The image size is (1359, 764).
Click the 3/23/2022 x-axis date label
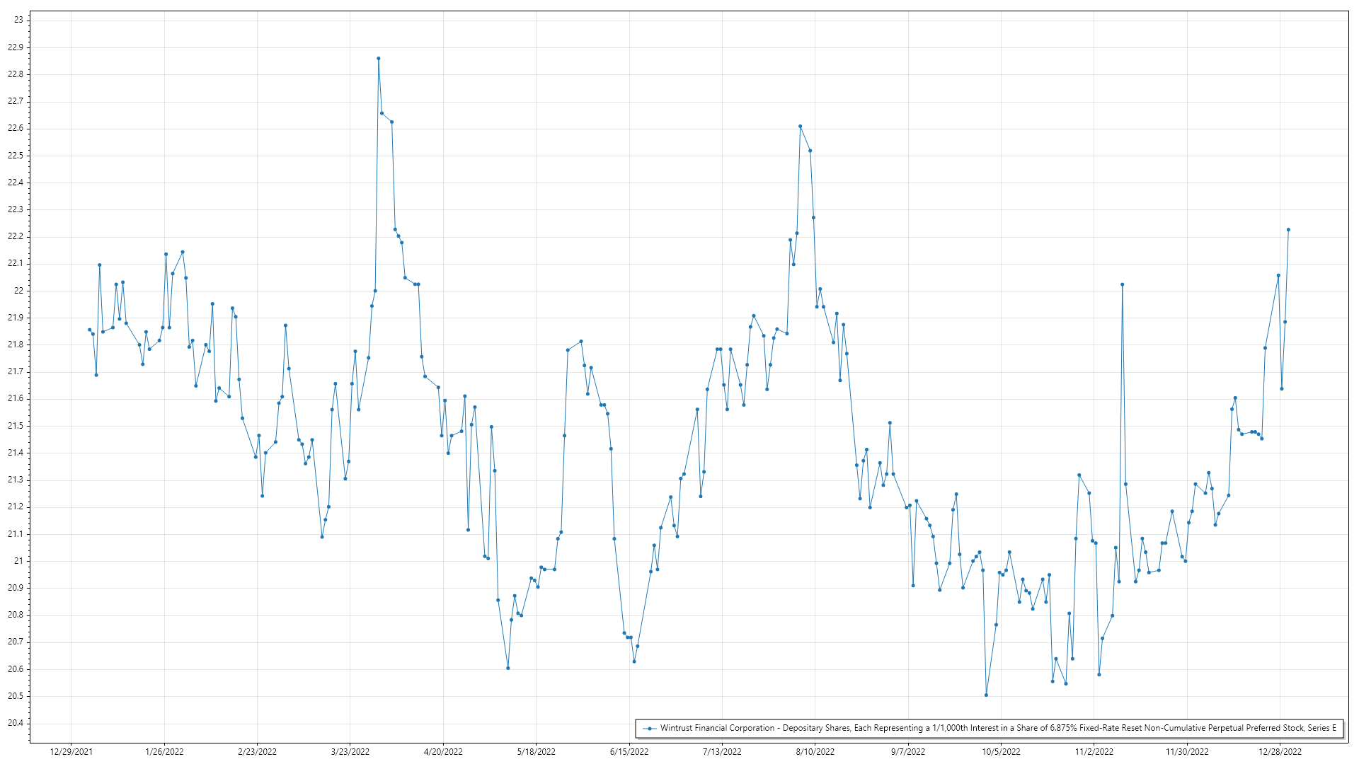350,752
